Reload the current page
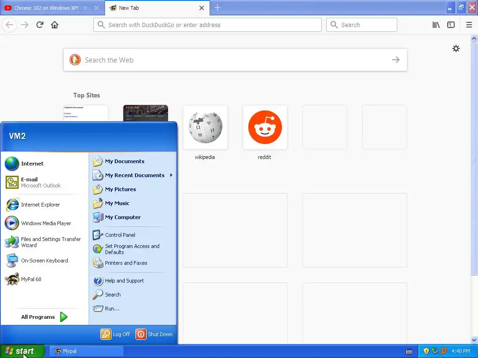This screenshot has height=358, width=478. click(x=40, y=25)
